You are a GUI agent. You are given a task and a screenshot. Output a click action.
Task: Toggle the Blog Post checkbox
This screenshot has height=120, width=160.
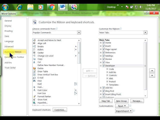[104, 91]
